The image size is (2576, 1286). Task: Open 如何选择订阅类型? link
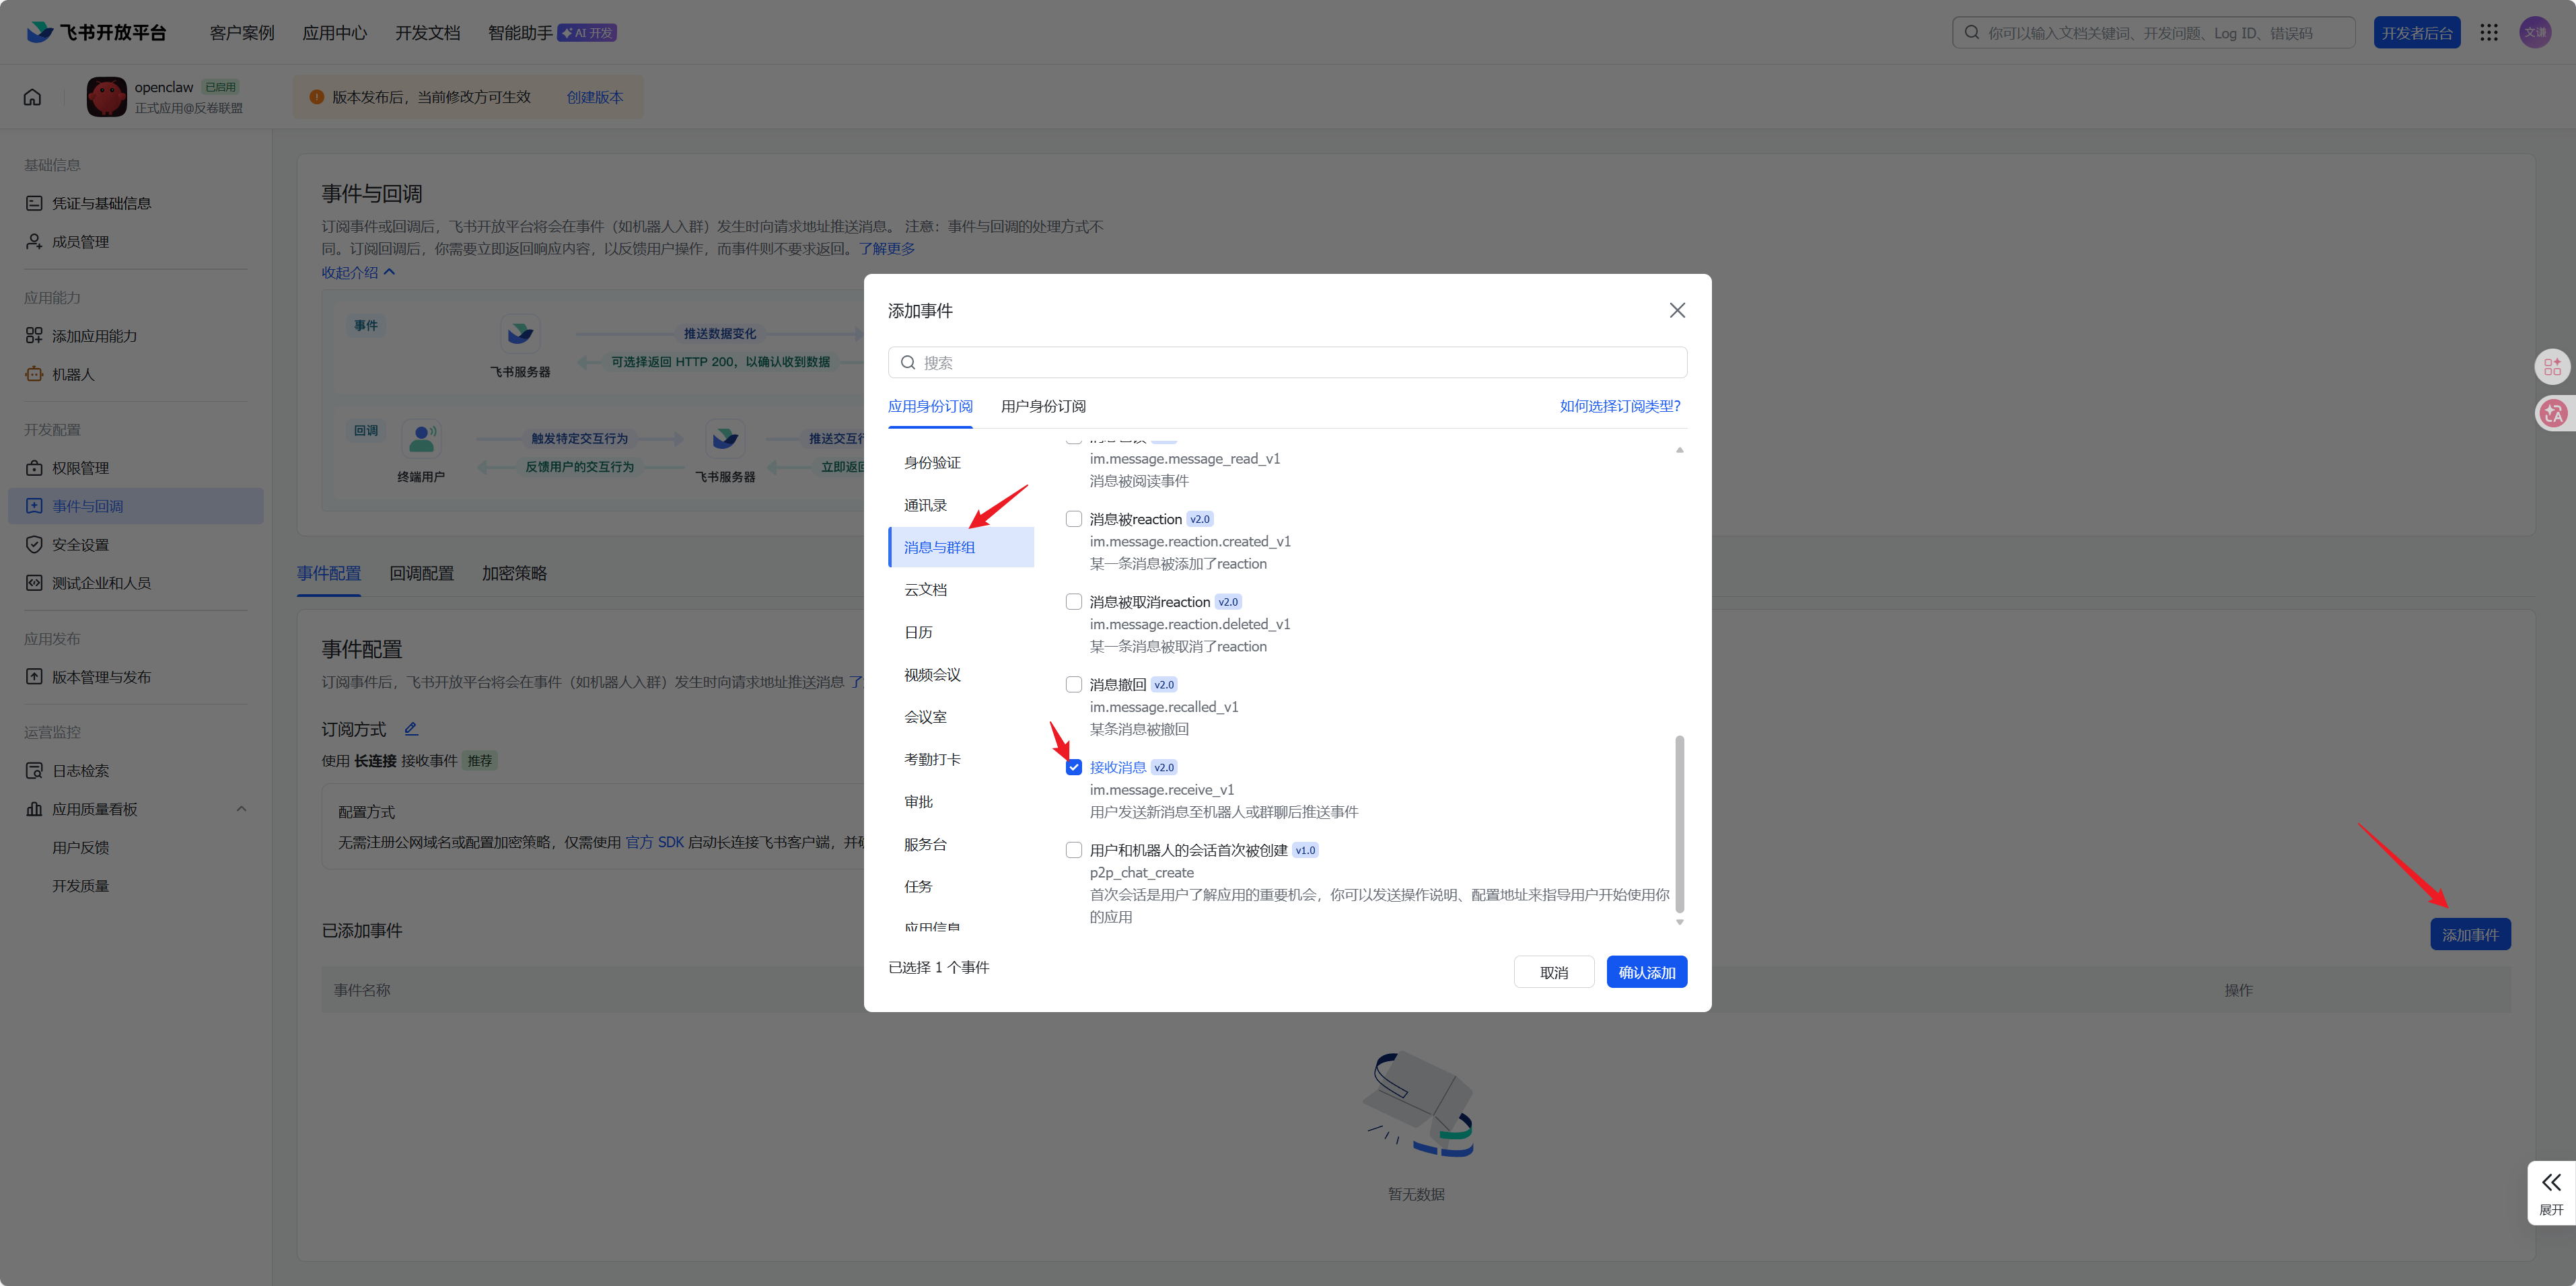[x=1620, y=406]
